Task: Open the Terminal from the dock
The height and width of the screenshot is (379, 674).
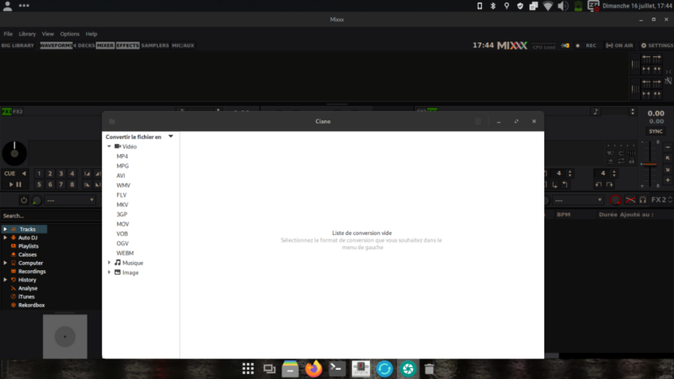Action: coord(337,369)
